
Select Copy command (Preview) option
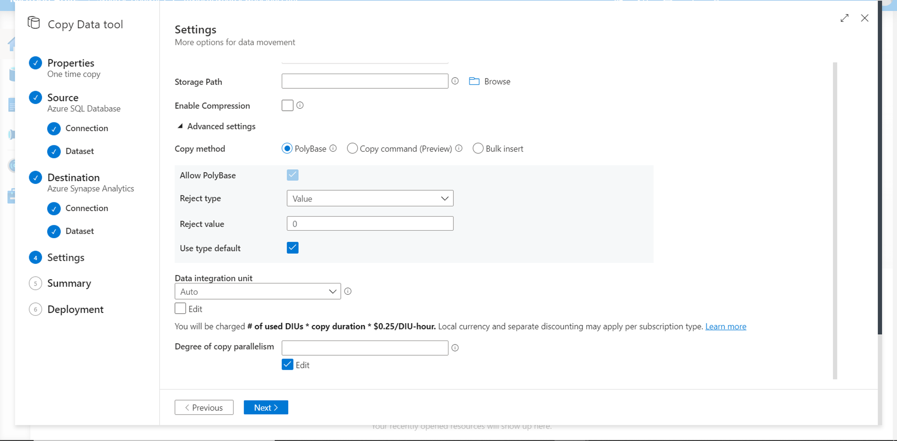coord(353,148)
